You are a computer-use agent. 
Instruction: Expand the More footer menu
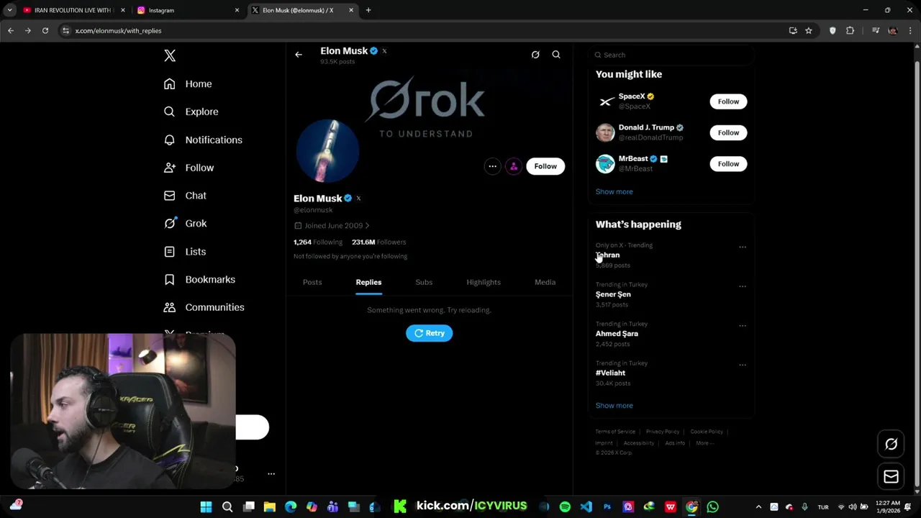(x=704, y=443)
